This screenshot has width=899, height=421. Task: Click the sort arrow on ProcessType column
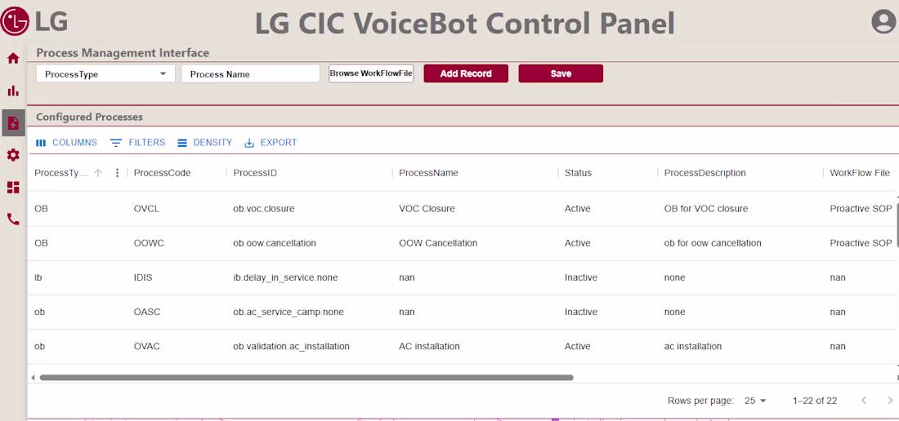pos(98,173)
